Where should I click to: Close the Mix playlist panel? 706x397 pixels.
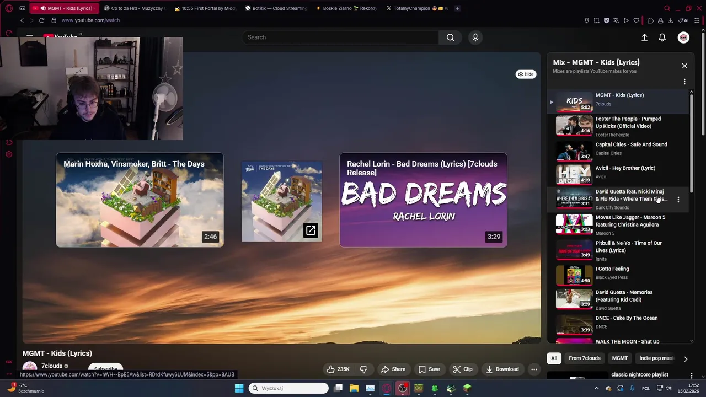coord(684,66)
